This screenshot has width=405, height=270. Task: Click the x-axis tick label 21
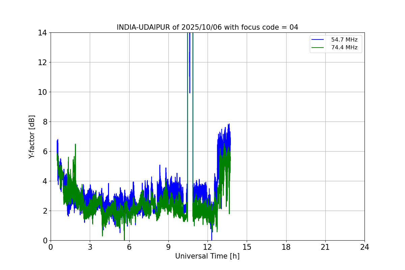325,247
